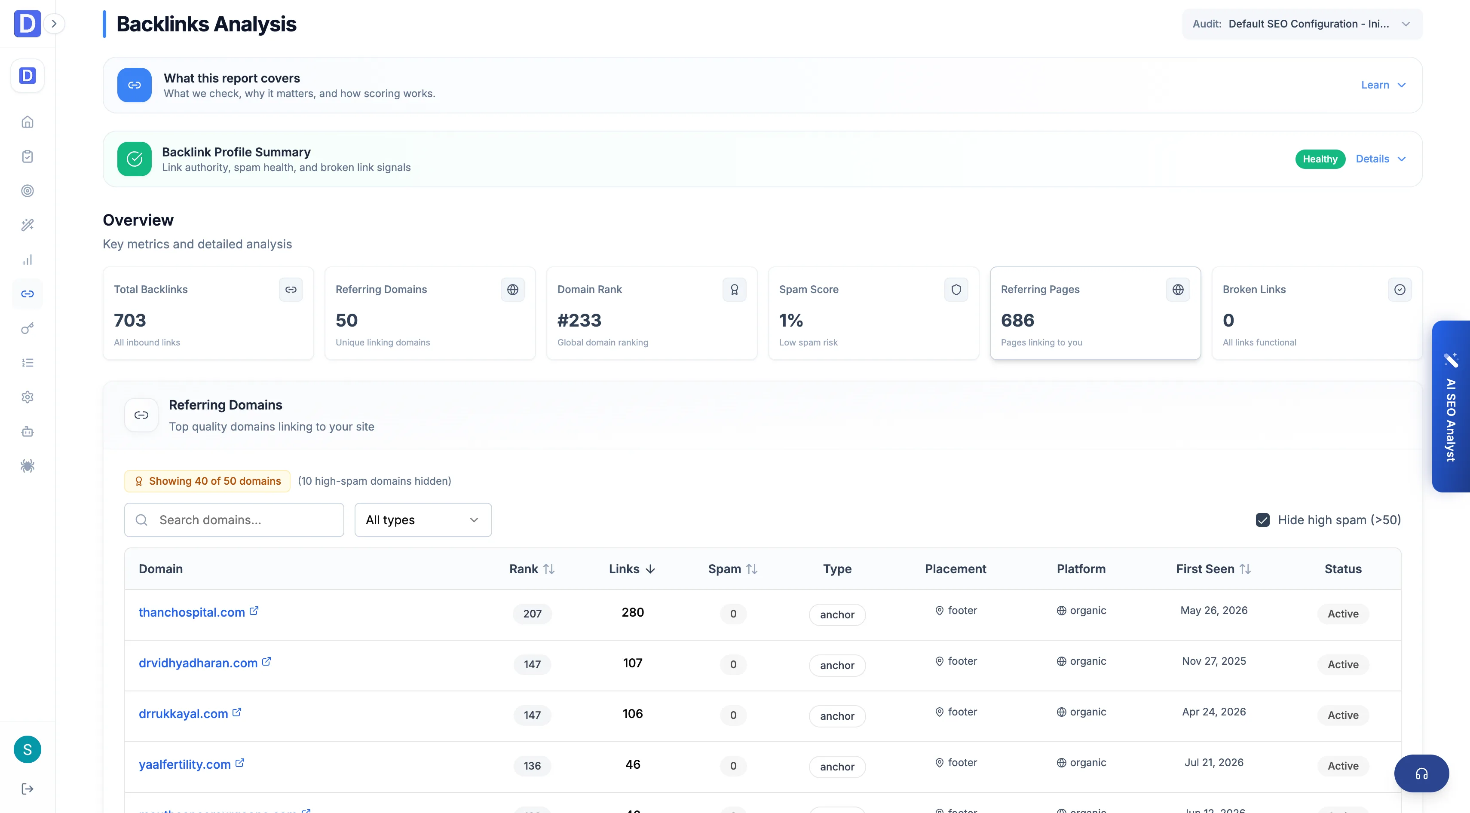Click the link icon beside Referring Domains heading

click(141, 415)
